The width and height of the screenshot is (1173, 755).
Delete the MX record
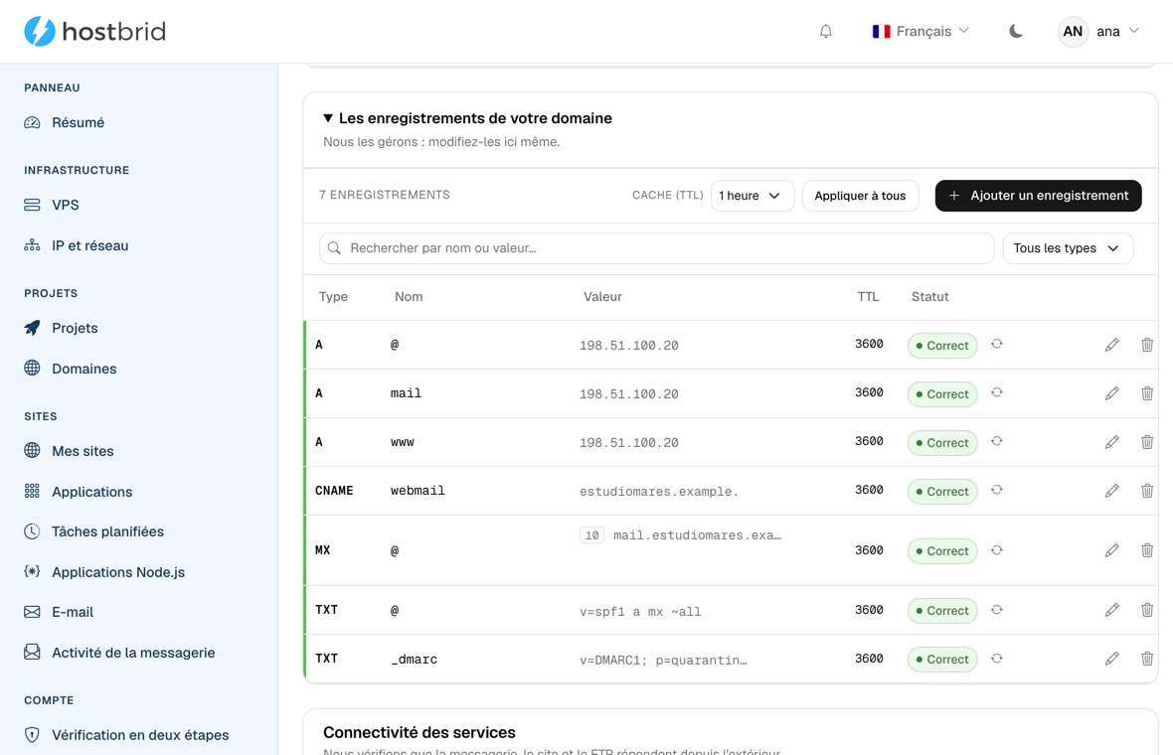(x=1147, y=550)
